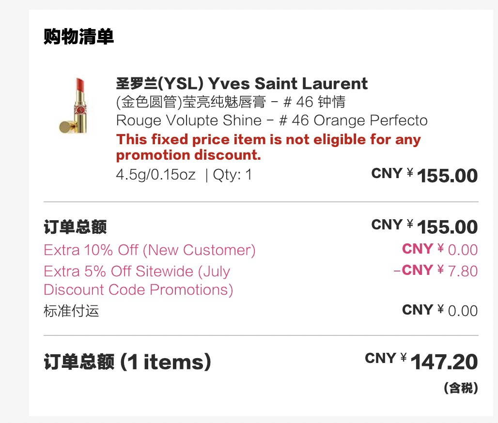498x423 pixels.
Task: Select Extra 5% Off Sitewide promotion
Action: click(x=139, y=281)
